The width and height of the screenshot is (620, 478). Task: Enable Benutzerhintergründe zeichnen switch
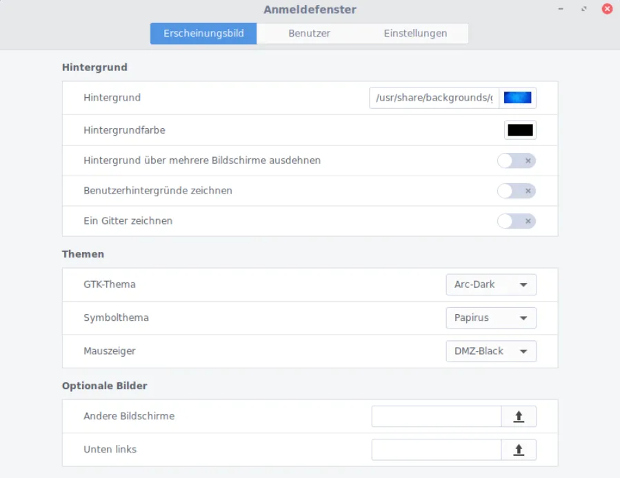[x=516, y=191]
